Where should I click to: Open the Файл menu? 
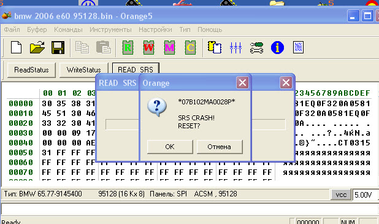pos(12,29)
